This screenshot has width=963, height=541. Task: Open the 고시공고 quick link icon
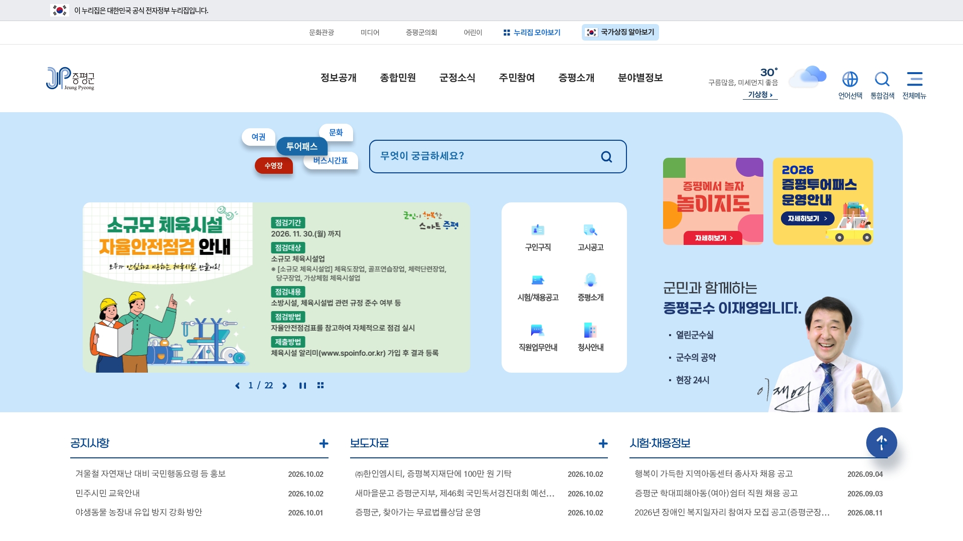[590, 230]
